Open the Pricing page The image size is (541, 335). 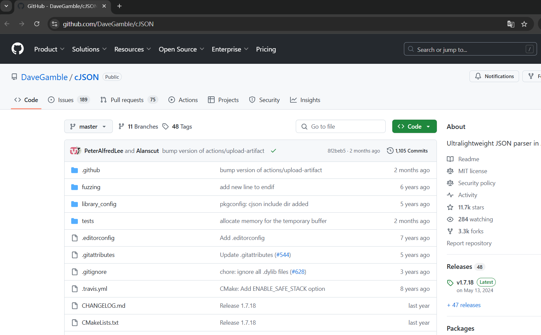pos(266,49)
